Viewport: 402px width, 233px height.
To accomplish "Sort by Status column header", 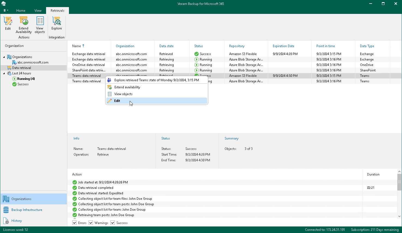I will point(199,46).
